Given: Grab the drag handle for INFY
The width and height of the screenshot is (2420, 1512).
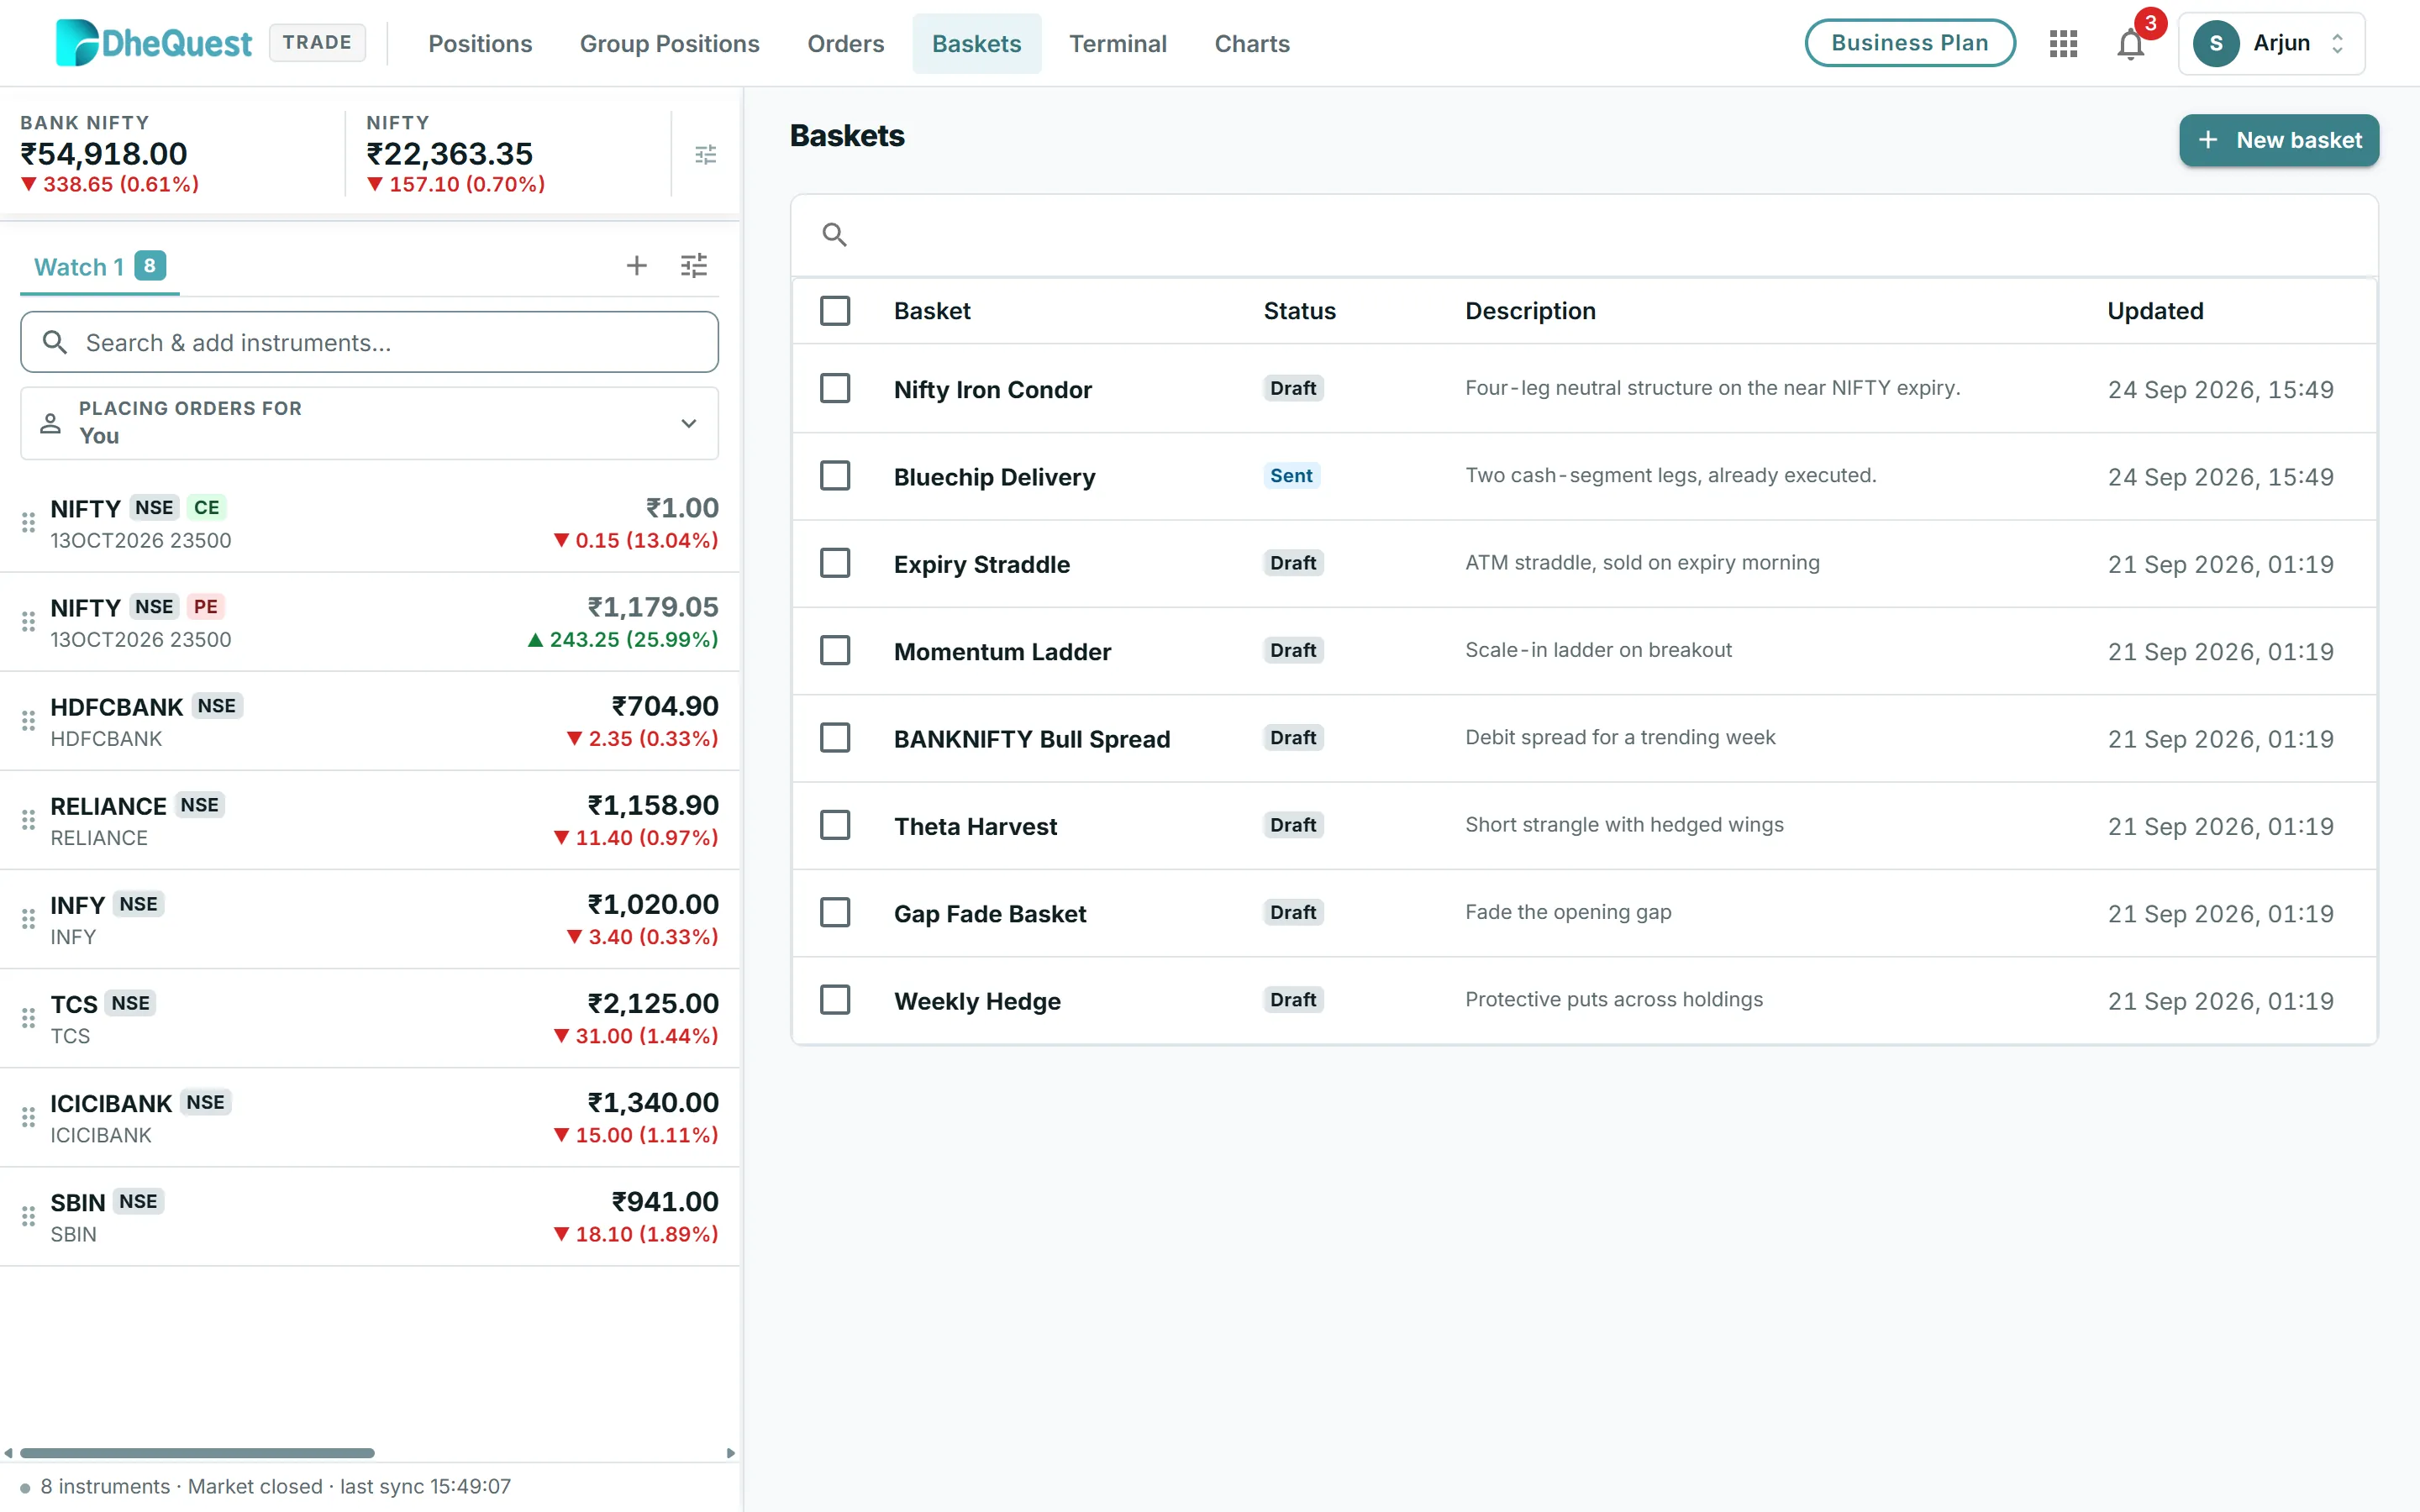Looking at the screenshot, I should point(28,919).
